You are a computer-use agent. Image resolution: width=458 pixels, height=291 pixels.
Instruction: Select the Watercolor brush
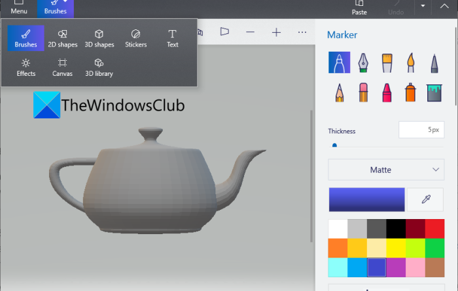[x=411, y=63]
